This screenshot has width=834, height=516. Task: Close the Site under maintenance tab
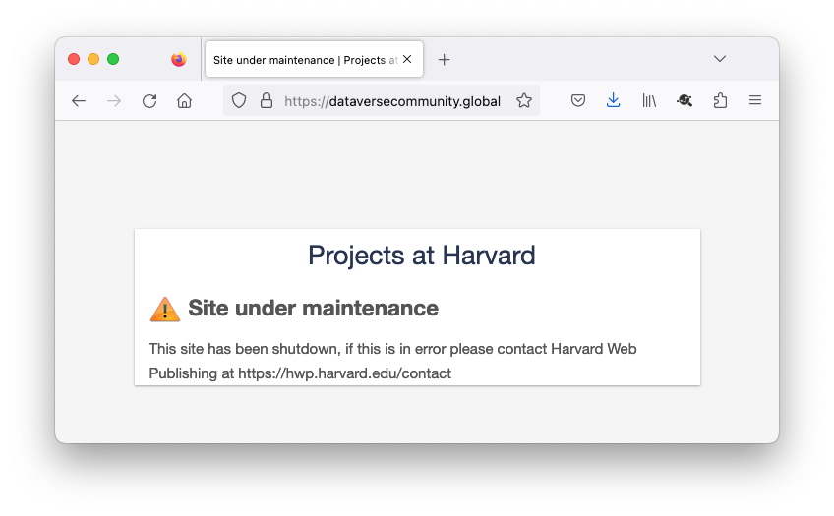click(x=407, y=59)
